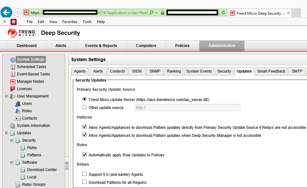Click the Relay Groups icon
Viewport: 307px width, 188px height.
[18, 184]
